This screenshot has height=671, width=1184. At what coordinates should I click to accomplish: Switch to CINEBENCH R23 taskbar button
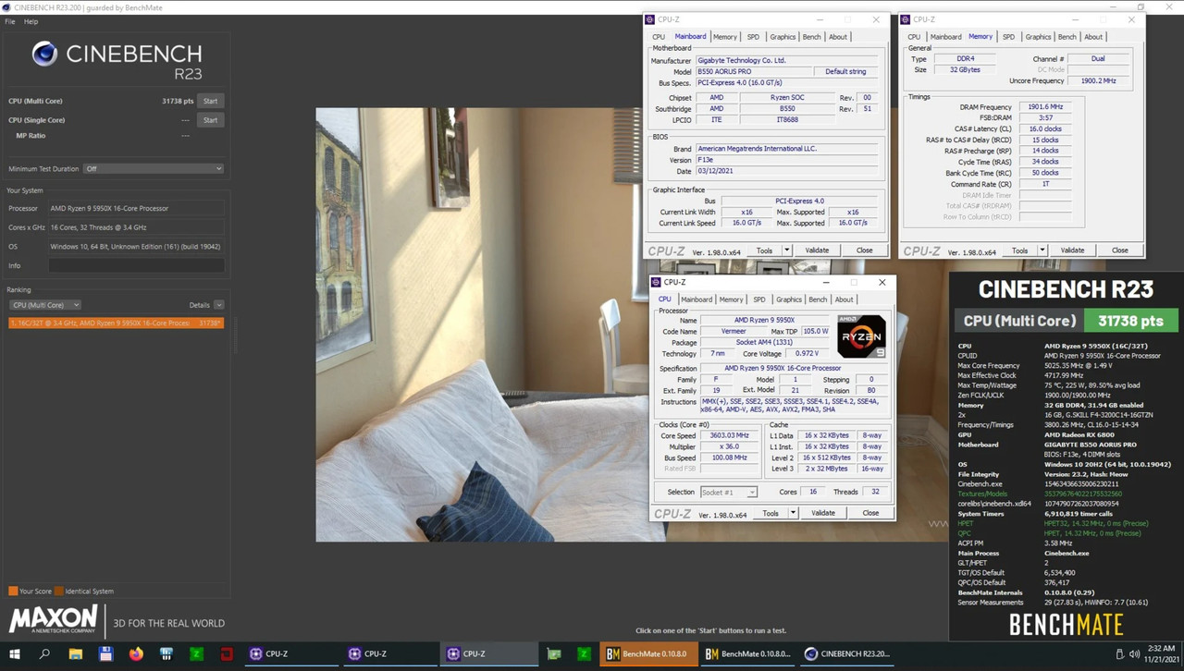click(x=848, y=653)
